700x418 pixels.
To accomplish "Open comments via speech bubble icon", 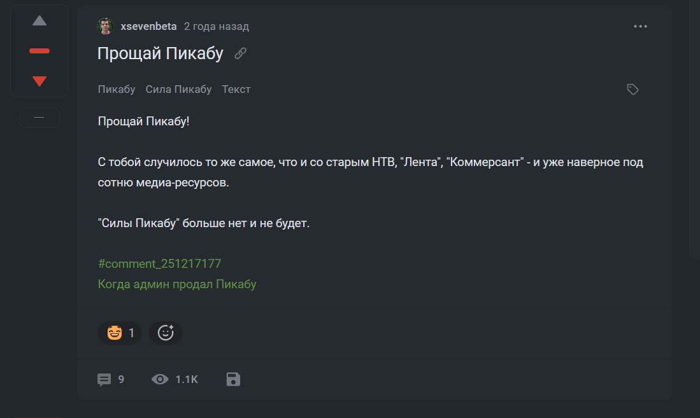I will pos(104,380).
